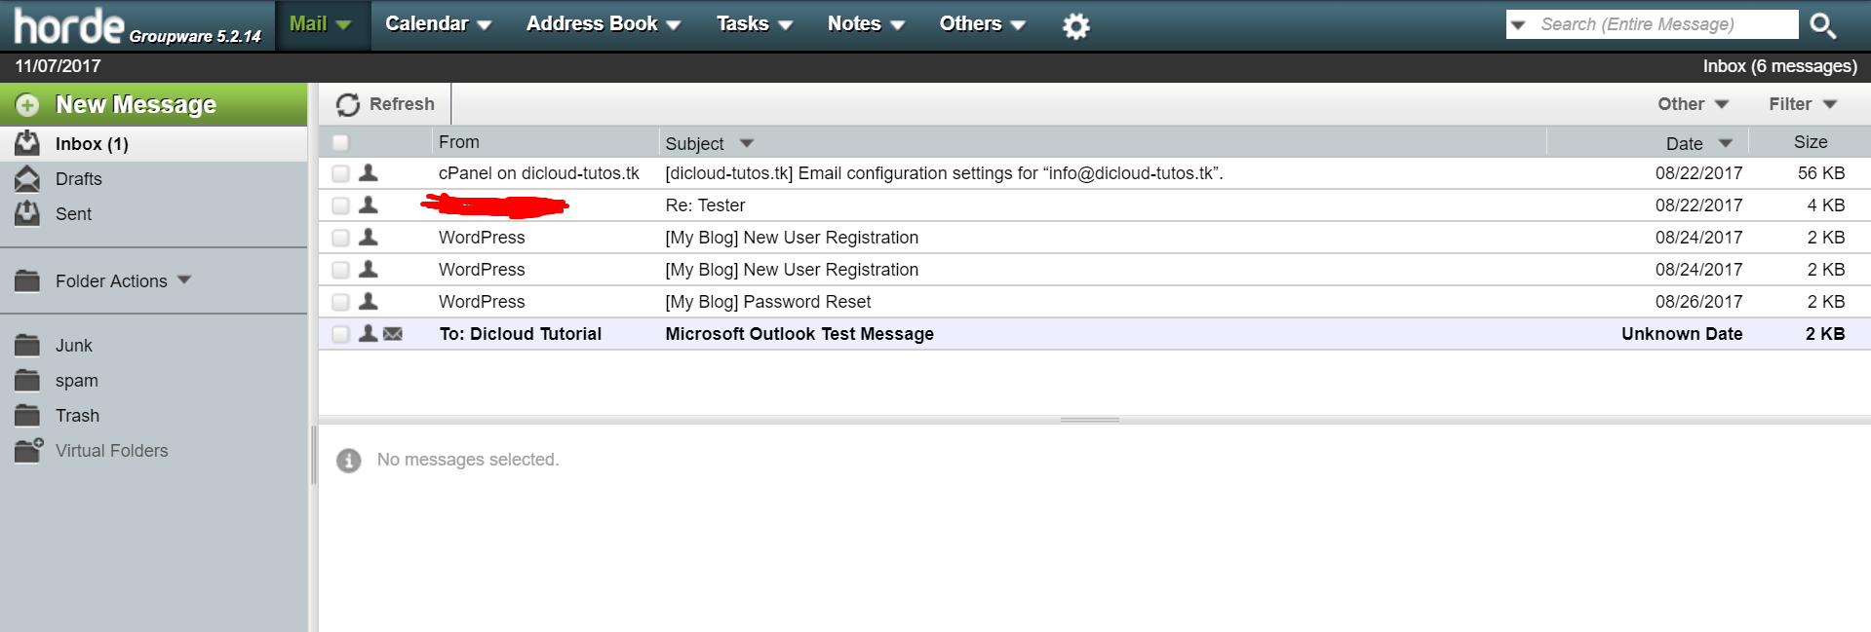Open the Other dropdown menu
Image resolution: width=1871 pixels, height=632 pixels.
tap(1693, 104)
